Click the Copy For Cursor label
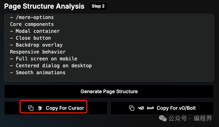Image resolution: width=219 pixels, height=127 pixels. tap(65, 108)
